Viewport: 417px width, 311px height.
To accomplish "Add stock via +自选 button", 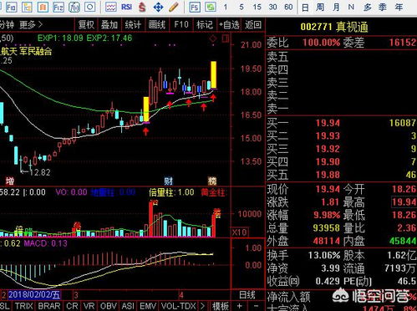I will click(x=229, y=25).
